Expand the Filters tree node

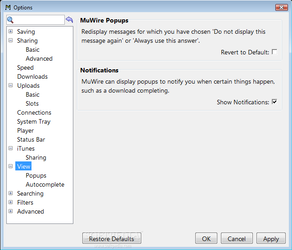click(11, 202)
